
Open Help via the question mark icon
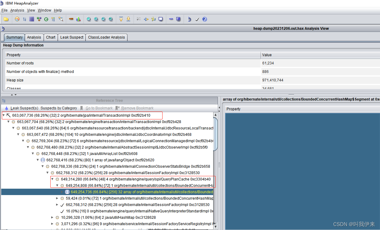point(204,19)
